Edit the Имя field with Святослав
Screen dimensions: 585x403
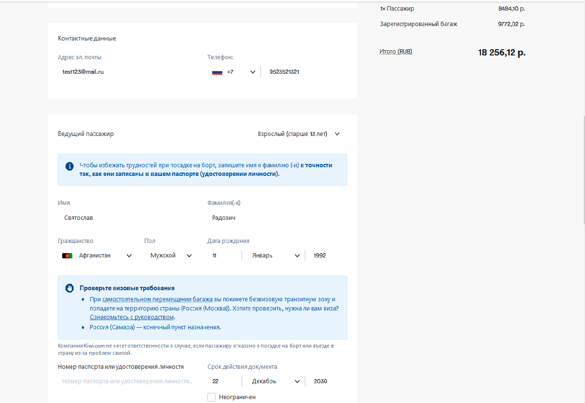[128, 218]
